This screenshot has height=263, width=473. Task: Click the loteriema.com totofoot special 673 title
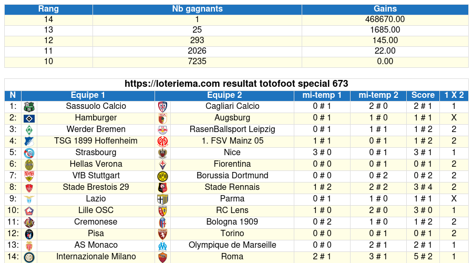click(236, 84)
